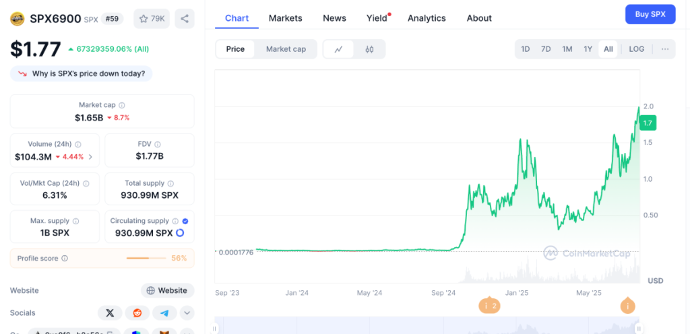Open info icon next to Max. supply
Viewport: 690px width, 334px height.
pyautogui.click(x=75, y=221)
